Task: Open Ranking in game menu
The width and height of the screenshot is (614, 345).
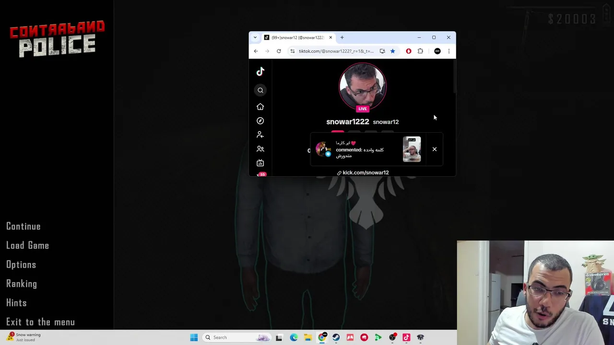Action: [22, 284]
